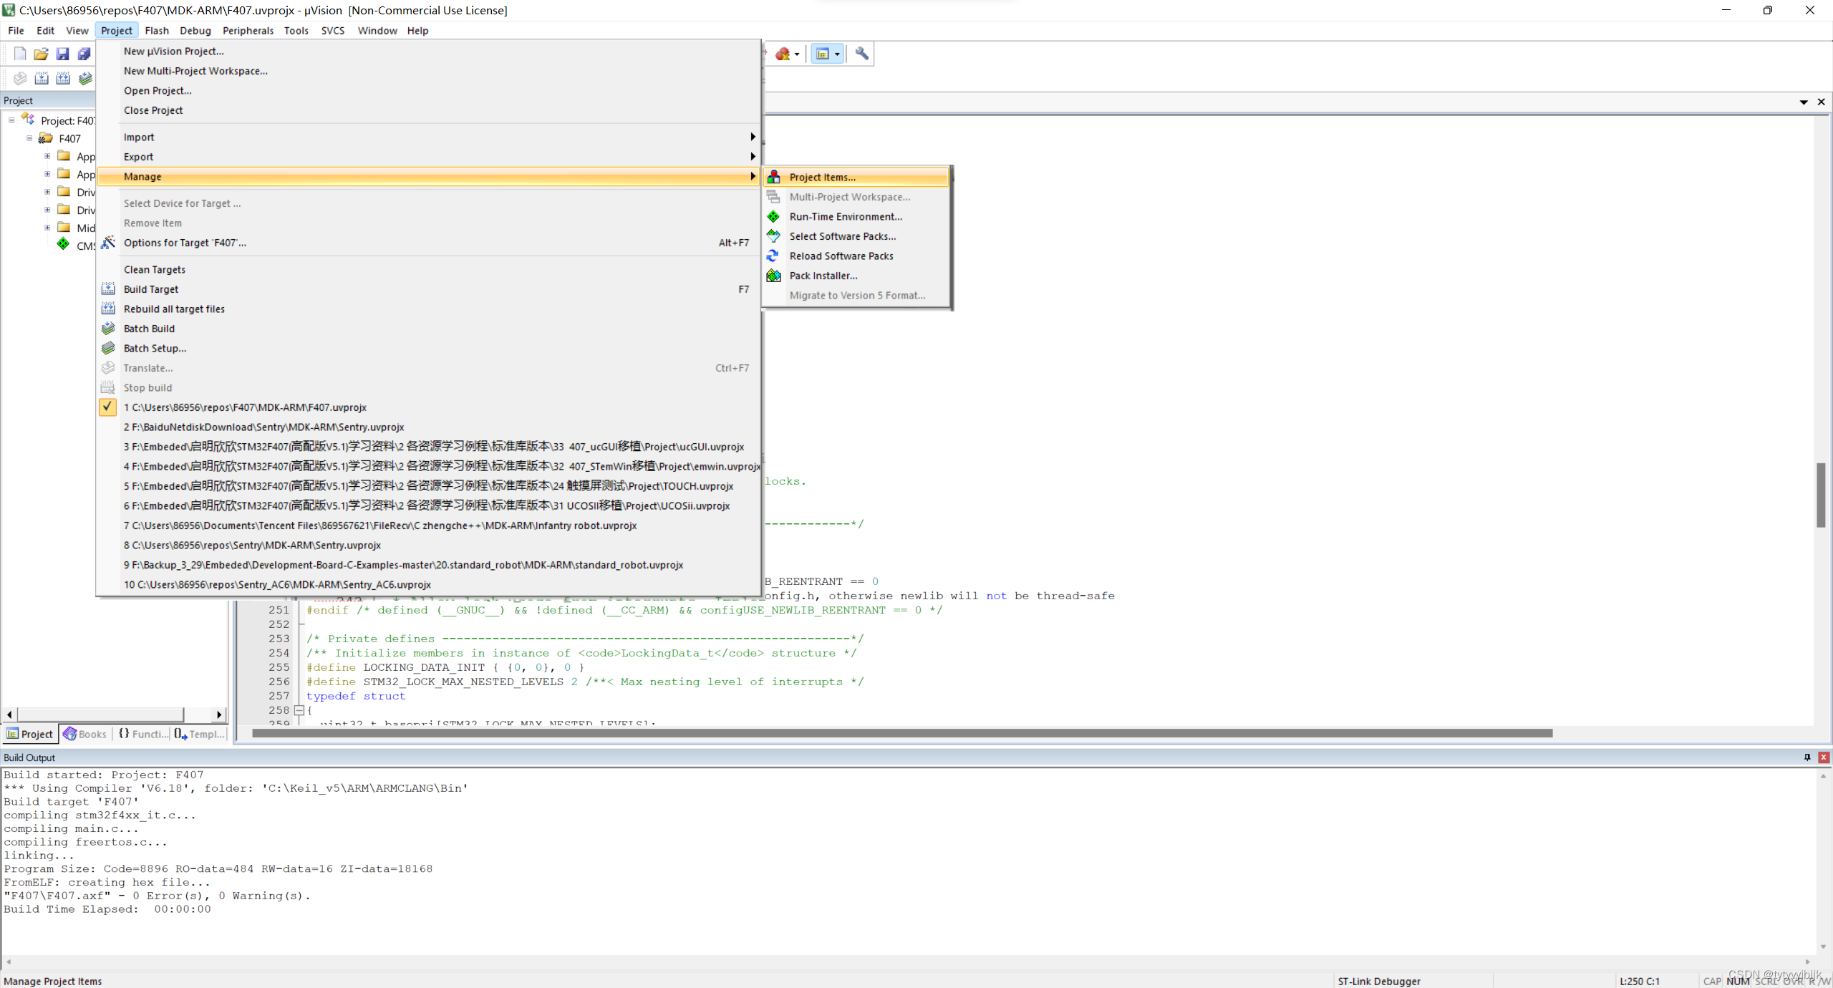Choose New µVision Project...

(428, 51)
